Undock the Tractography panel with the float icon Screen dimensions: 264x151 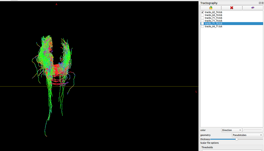tap(259, 3)
